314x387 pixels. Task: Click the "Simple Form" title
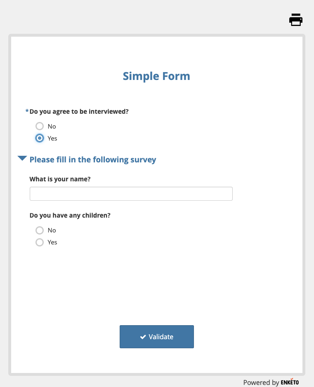pyautogui.click(x=156, y=76)
